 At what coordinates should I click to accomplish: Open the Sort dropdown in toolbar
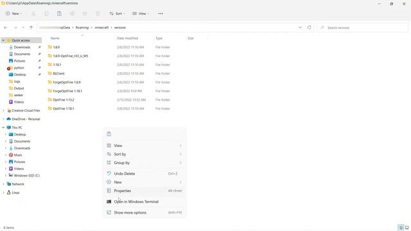(117, 13)
